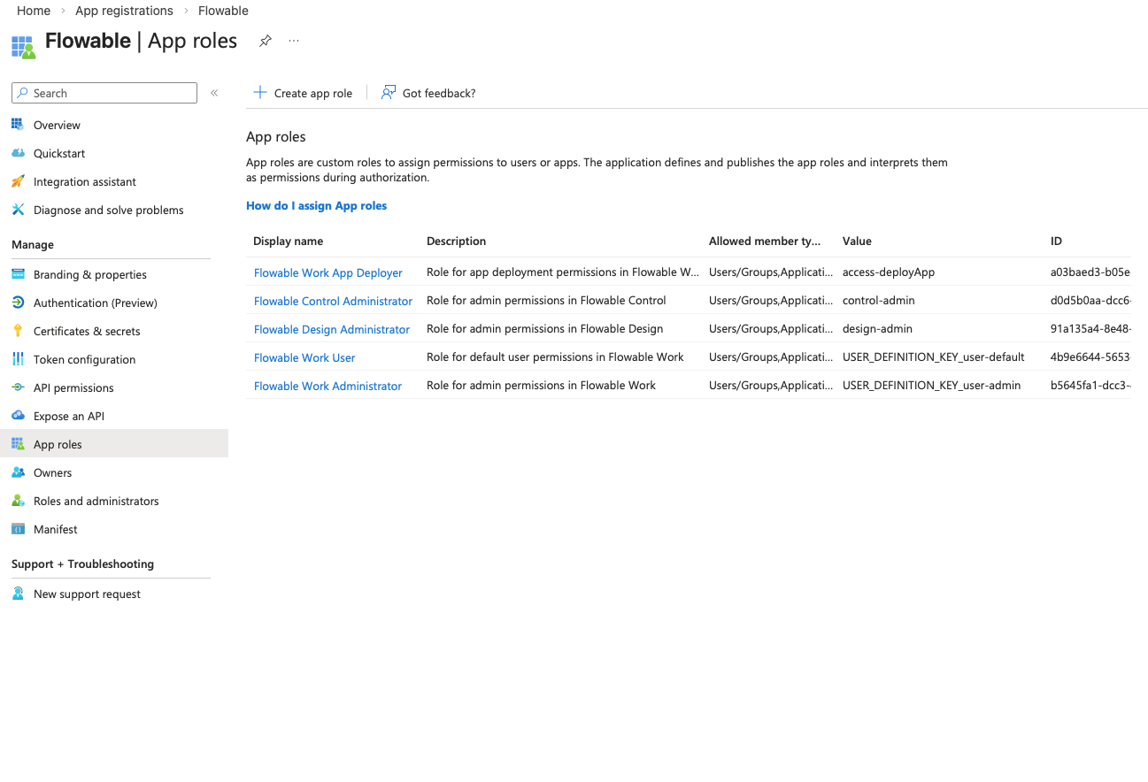Screen dimensions: 1148x782
Task: Open API permissions page
Action: (x=73, y=387)
